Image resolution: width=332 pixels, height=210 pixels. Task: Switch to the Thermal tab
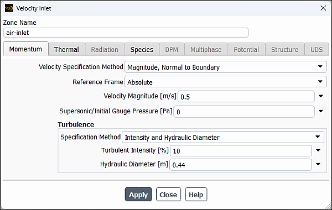click(x=67, y=50)
